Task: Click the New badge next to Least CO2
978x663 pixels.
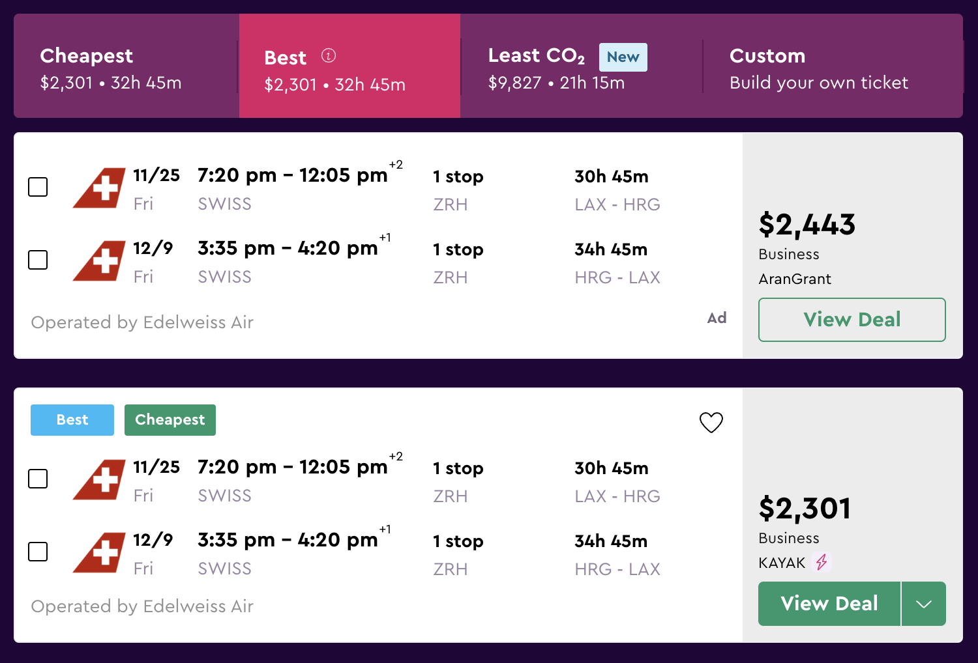Action: pos(623,57)
